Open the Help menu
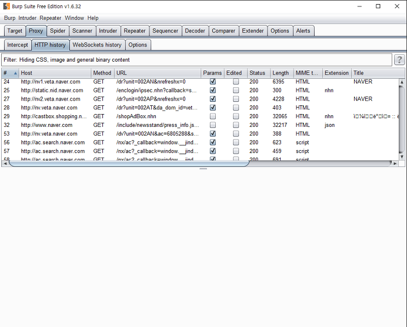The image size is (407, 327). point(93,18)
